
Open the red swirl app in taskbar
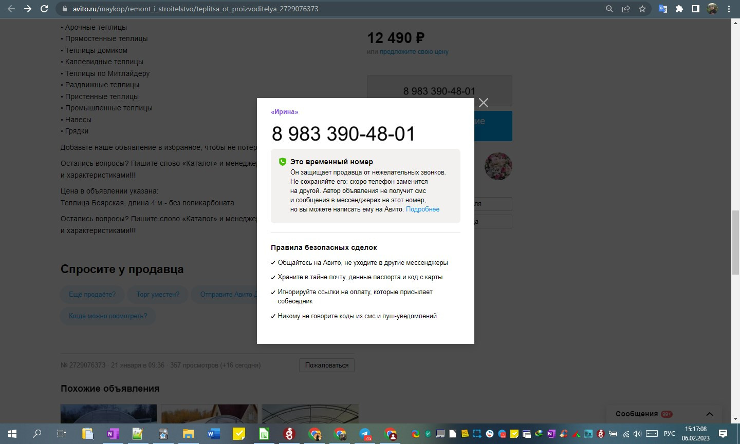tap(289, 434)
